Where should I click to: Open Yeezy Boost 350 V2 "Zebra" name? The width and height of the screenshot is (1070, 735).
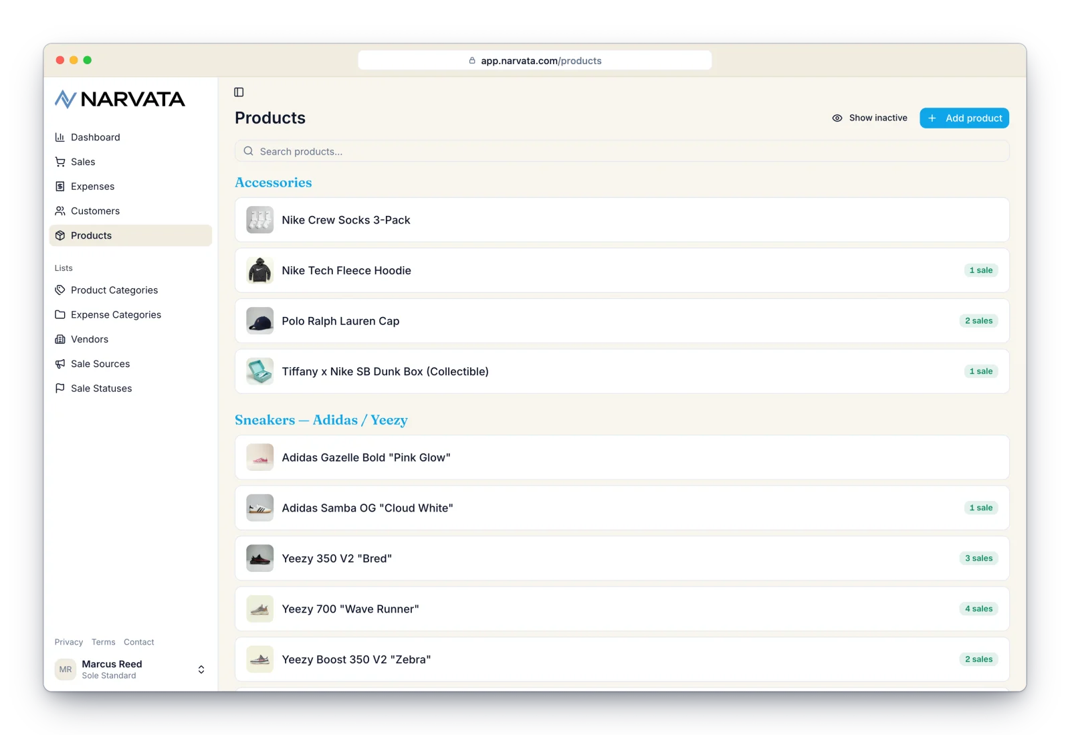356,659
